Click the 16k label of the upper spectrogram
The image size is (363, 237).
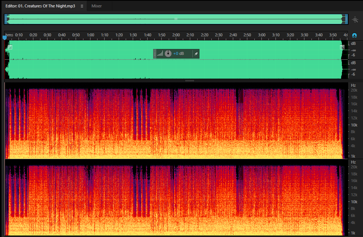pyautogui.click(x=354, y=104)
